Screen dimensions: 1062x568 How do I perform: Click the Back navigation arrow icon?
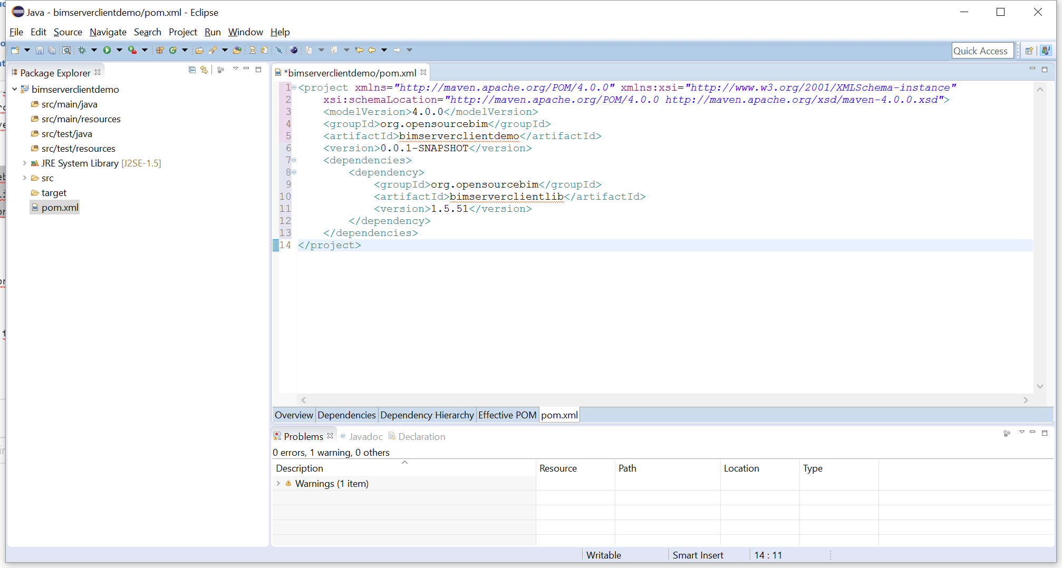[x=372, y=50]
